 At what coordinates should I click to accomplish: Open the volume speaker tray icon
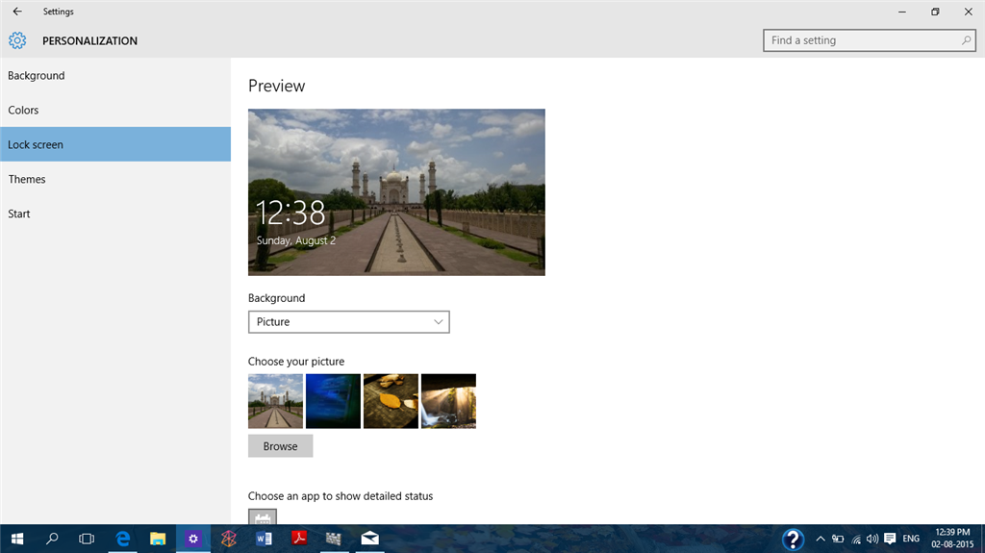pos(872,539)
